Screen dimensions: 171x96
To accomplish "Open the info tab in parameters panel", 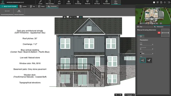I will tap(141, 36).
